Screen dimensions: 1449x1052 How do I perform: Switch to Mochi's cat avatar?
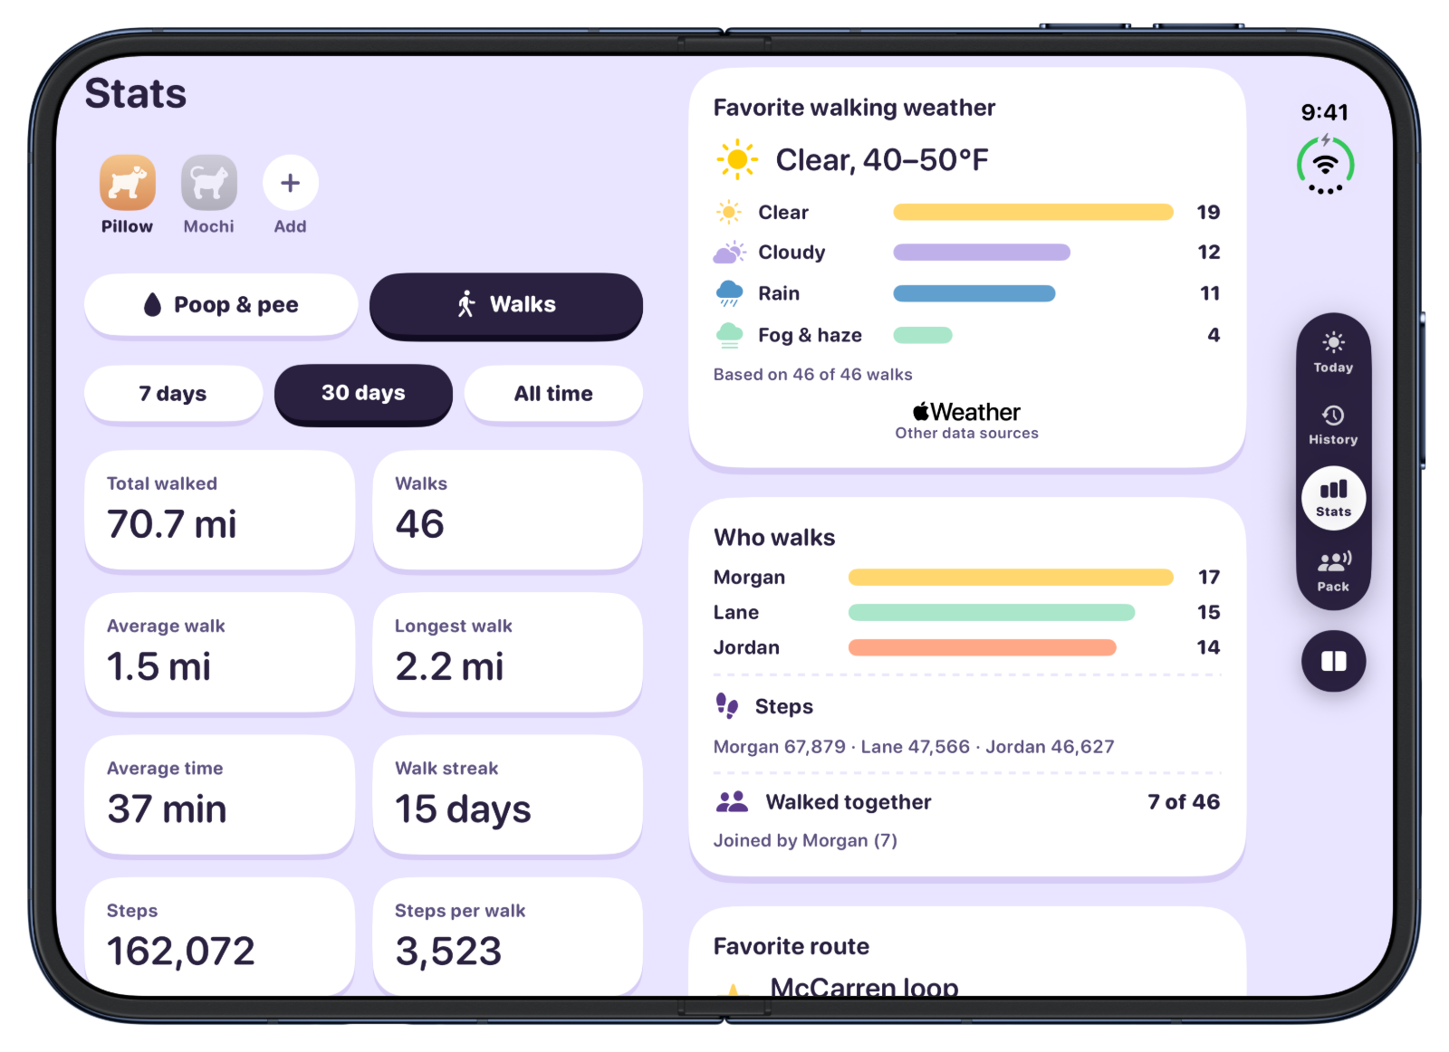pos(209,183)
